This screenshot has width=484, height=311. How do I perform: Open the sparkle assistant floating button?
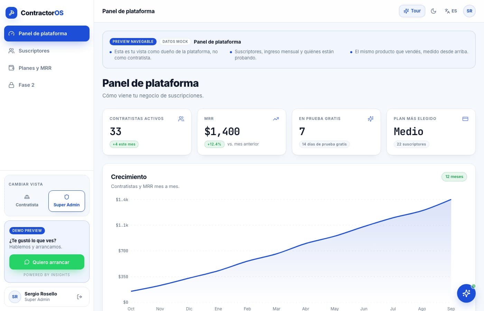(466, 293)
